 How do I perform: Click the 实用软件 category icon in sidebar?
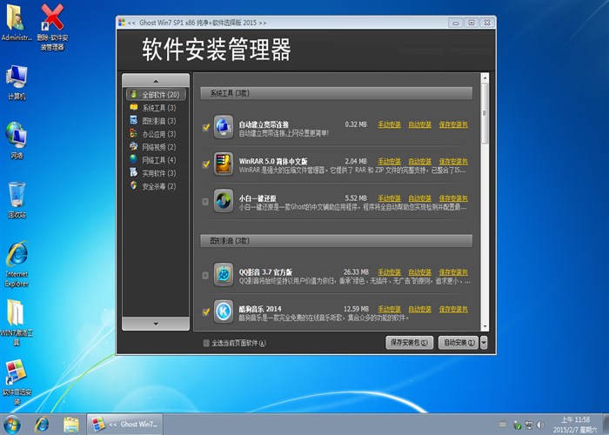point(134,172)
